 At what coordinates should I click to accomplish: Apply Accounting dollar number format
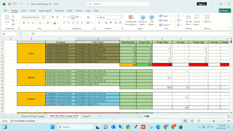(x=99, y=23)
